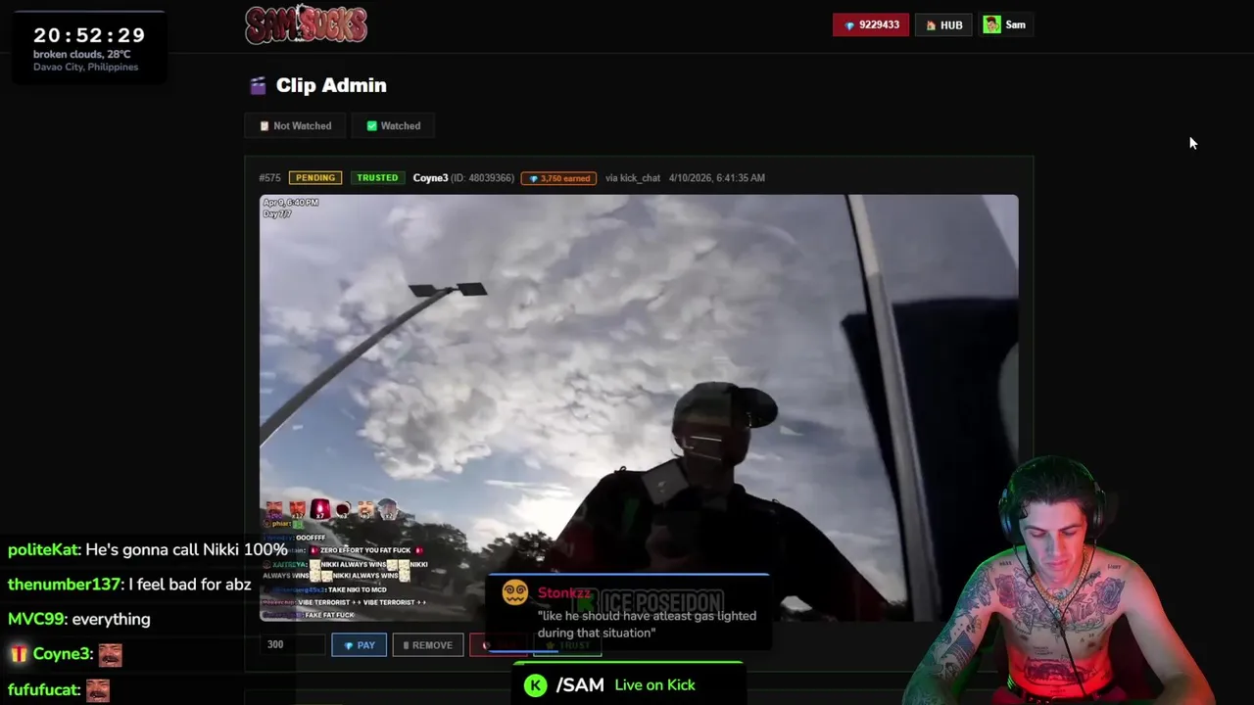This screenshot has width=1254, height=705.
Task: Click thenumber137's chat message
Action: point(129,584)
